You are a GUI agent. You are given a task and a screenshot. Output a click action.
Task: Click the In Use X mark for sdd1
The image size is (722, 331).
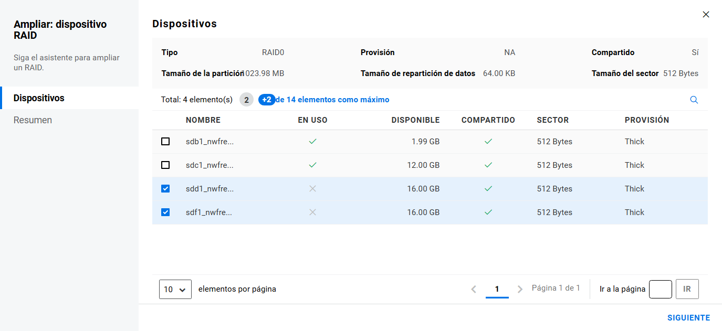[x=312, y=189]
